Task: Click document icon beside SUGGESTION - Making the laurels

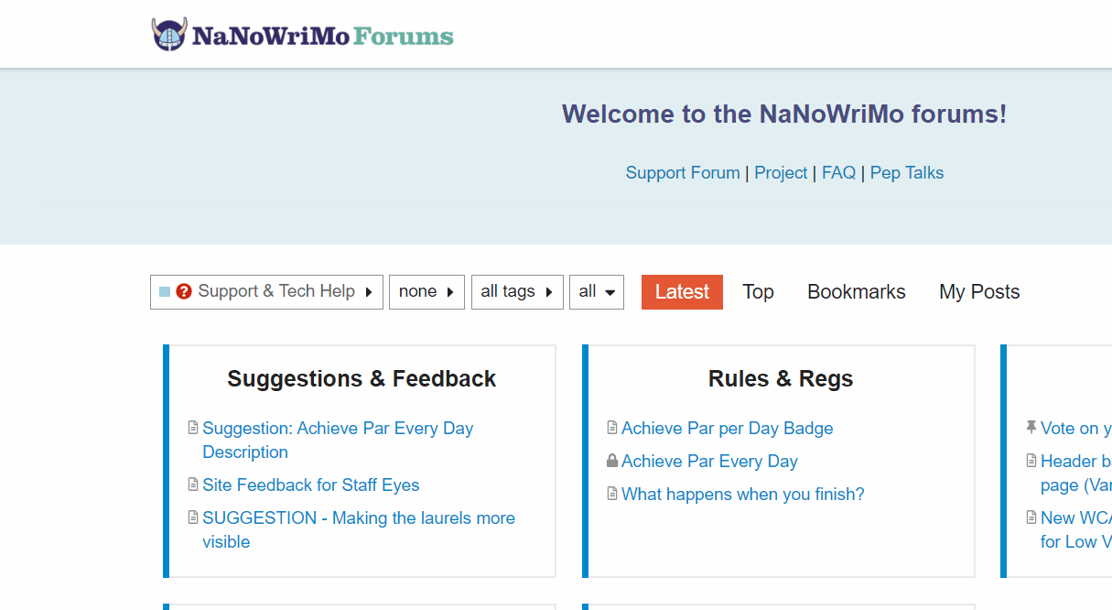Action: click(x=193, y=517)
